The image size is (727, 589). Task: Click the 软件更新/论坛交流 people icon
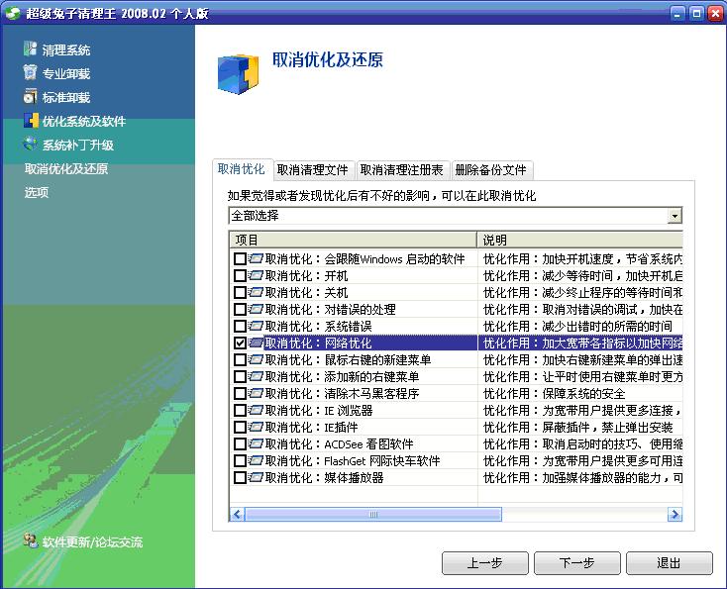pos(31,541)
